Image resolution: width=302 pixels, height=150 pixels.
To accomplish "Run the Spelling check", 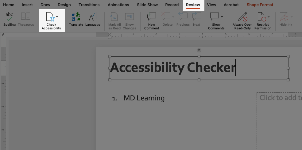I will tap(9, 19).
